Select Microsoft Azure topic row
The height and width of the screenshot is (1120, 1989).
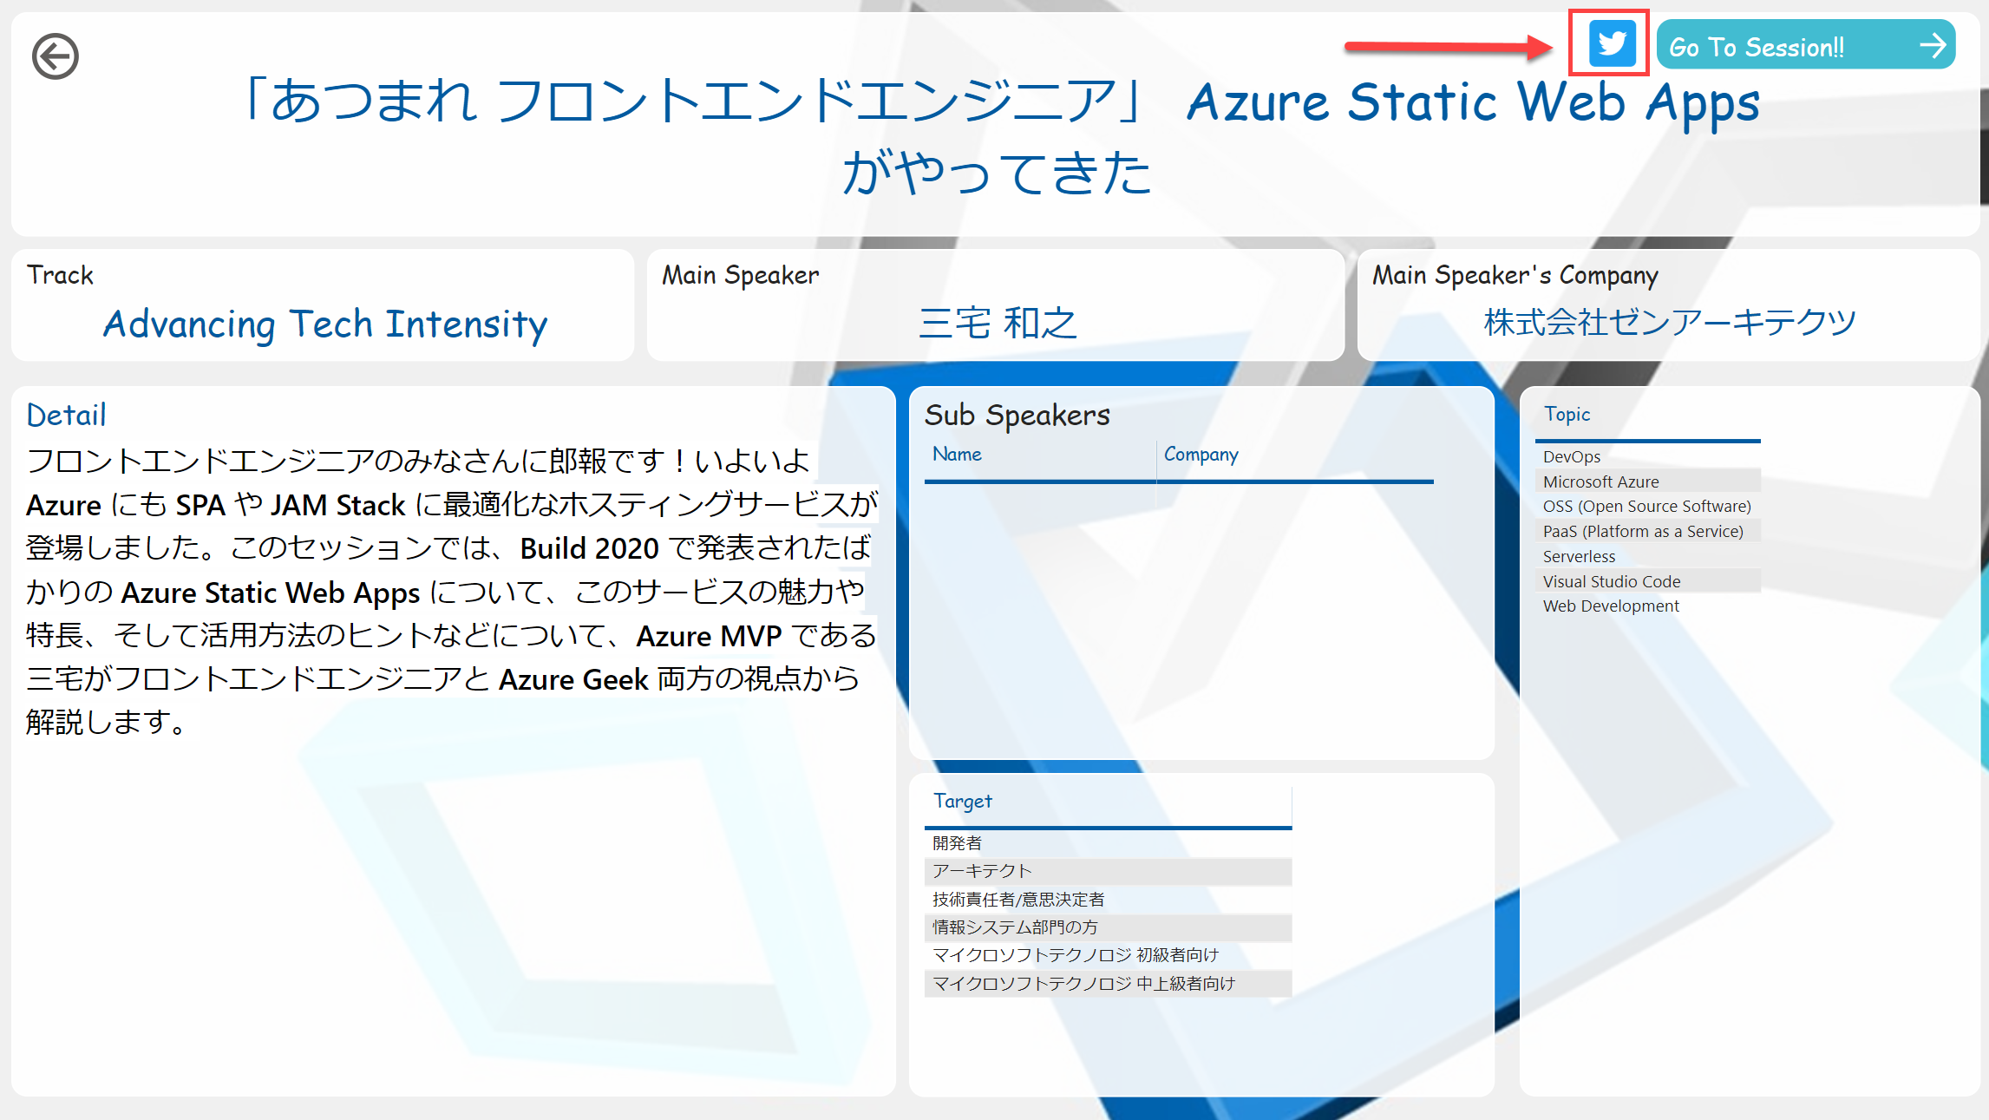(x=1600, y=481)
